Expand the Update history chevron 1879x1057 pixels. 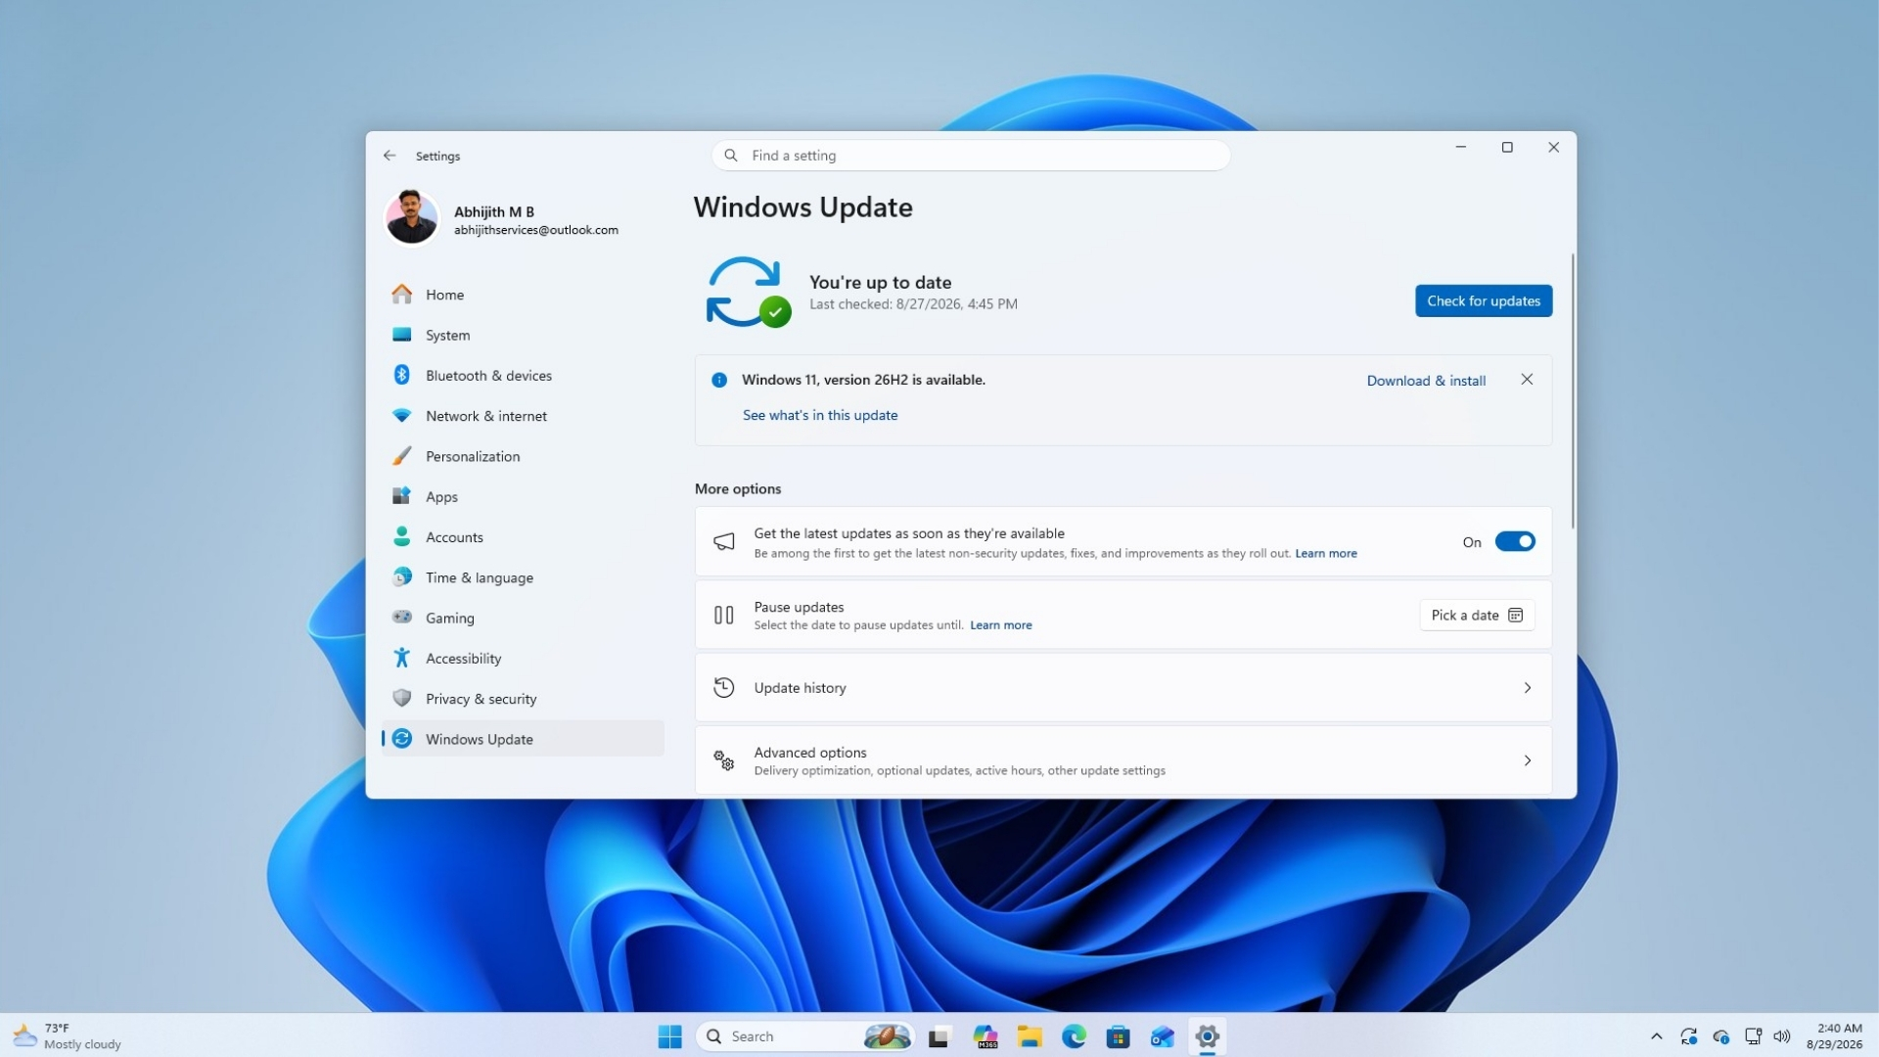(x=1527, y=688)
